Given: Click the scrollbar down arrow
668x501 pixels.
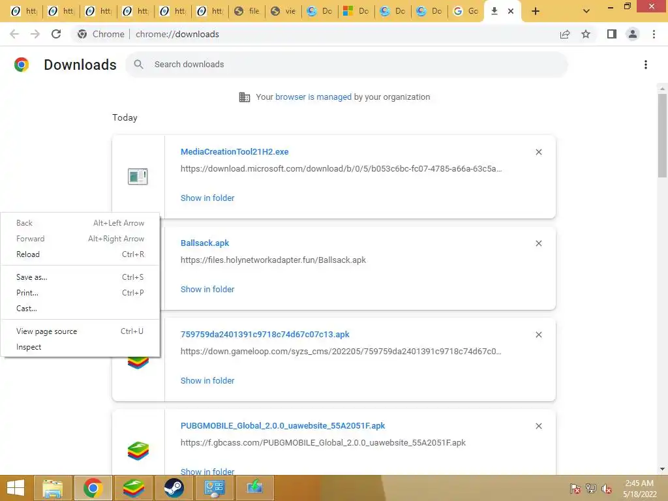Looking at the screenshot, I should [662, 469].
